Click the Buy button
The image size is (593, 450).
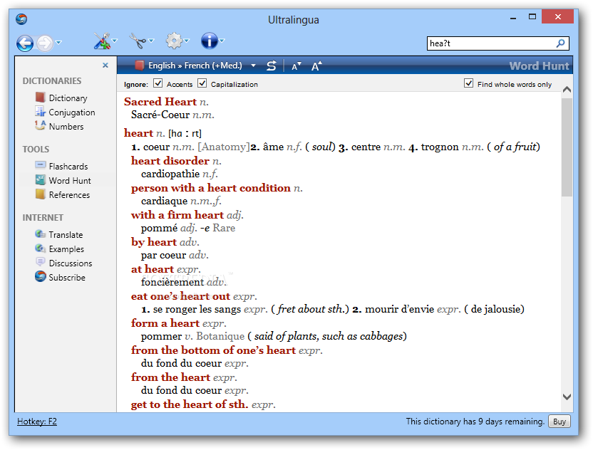tap(560, 422)
